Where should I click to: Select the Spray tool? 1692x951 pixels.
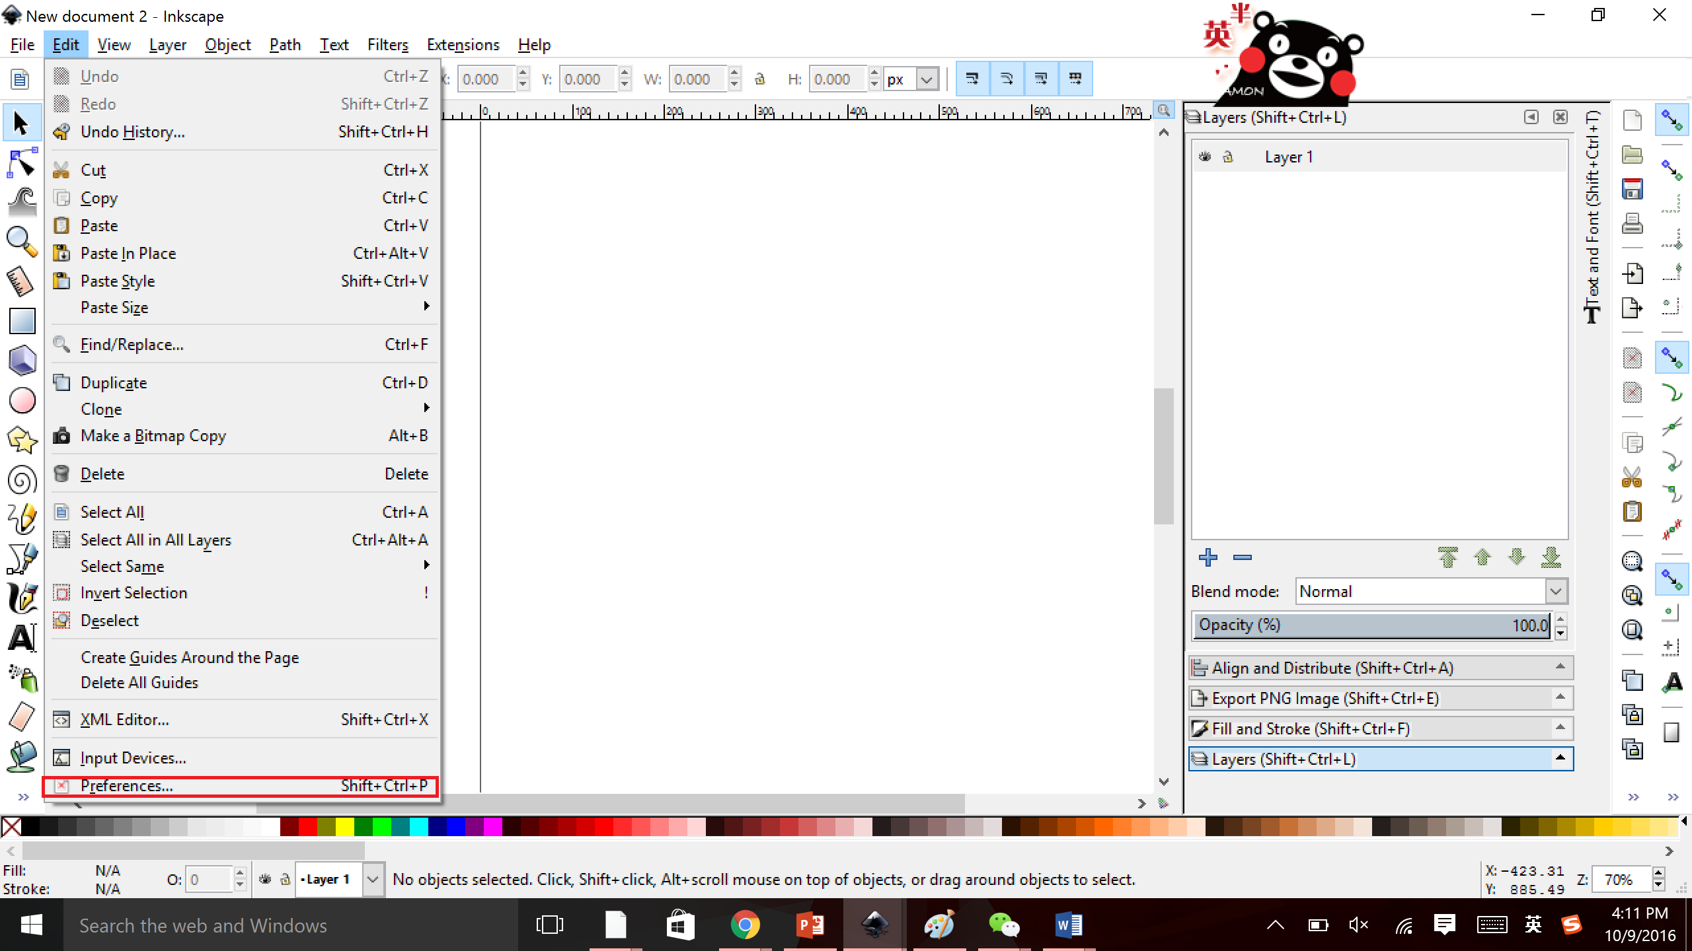click(22, 678)
